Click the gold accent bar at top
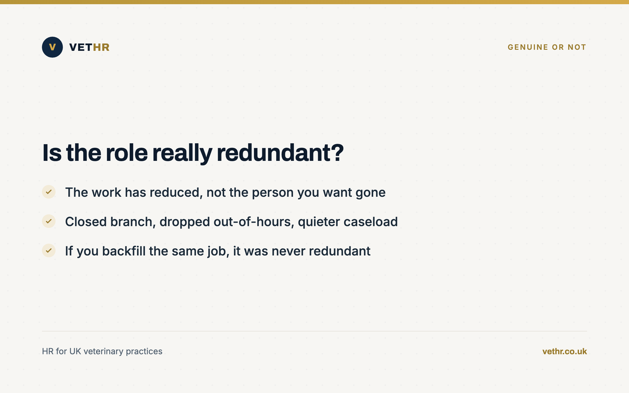This screenshot has height=393, width=629. (x=314, y=2)
